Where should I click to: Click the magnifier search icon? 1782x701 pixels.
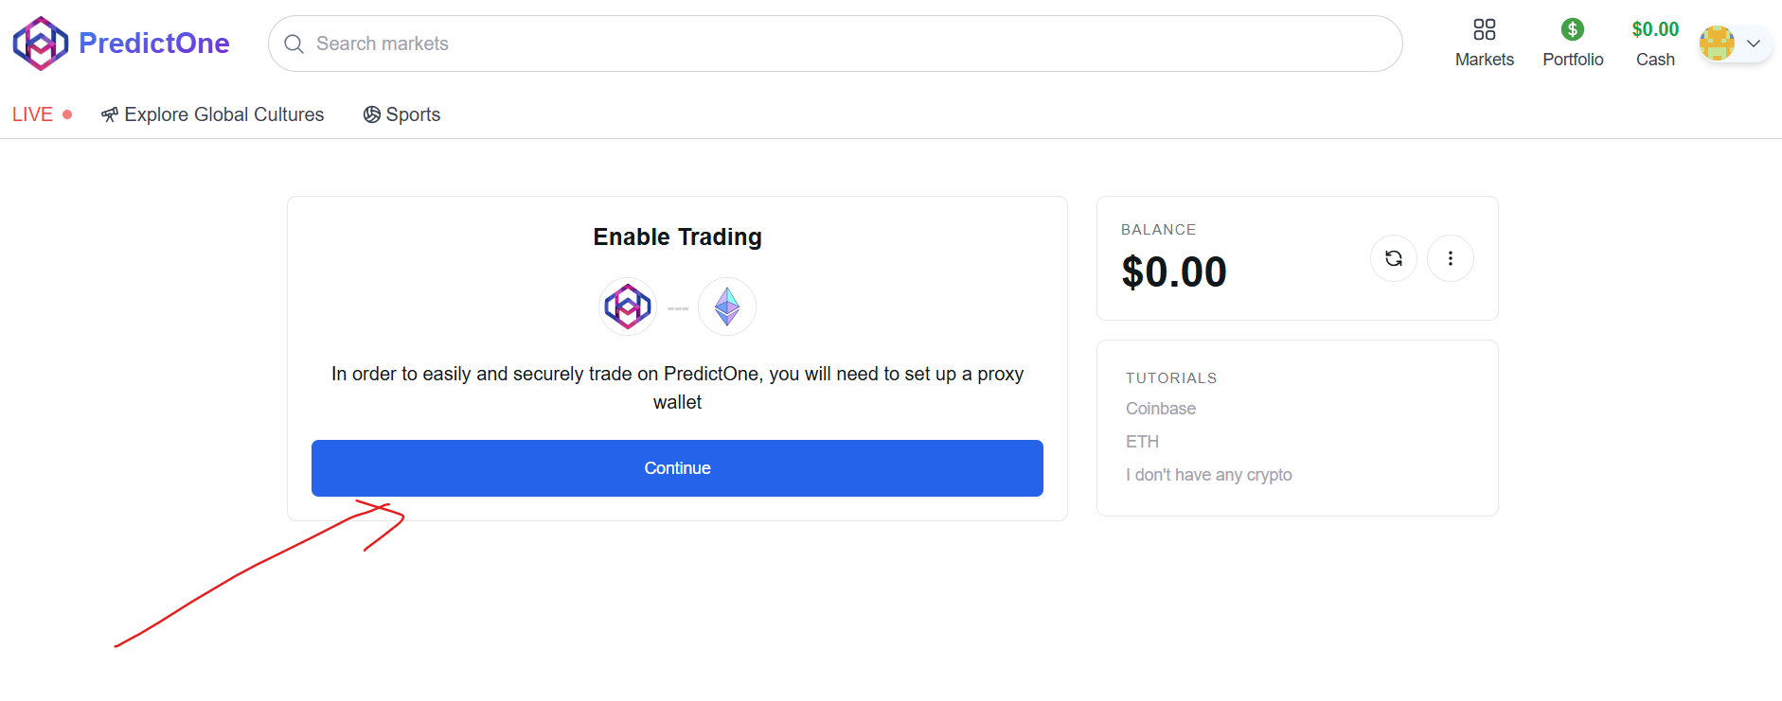294,44
